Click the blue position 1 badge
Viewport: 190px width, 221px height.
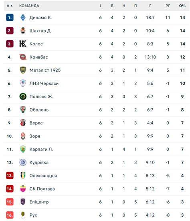(10, 18)
